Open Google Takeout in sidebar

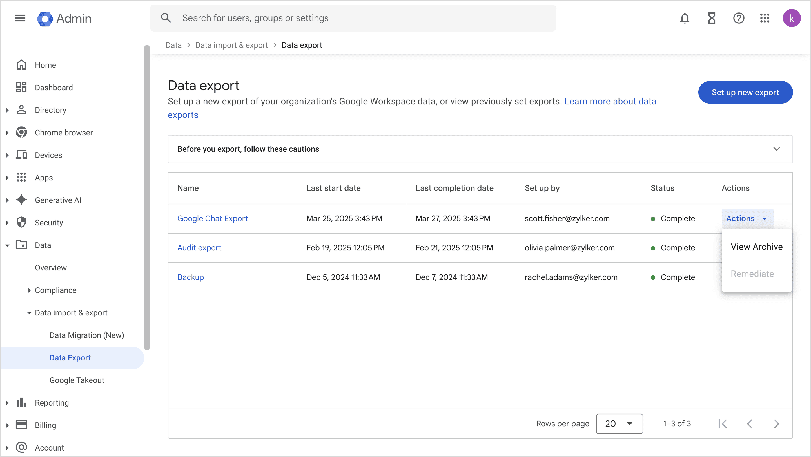coord(77,380)
